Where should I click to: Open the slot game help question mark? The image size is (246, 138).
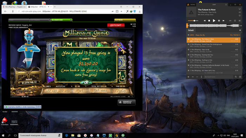132,97
